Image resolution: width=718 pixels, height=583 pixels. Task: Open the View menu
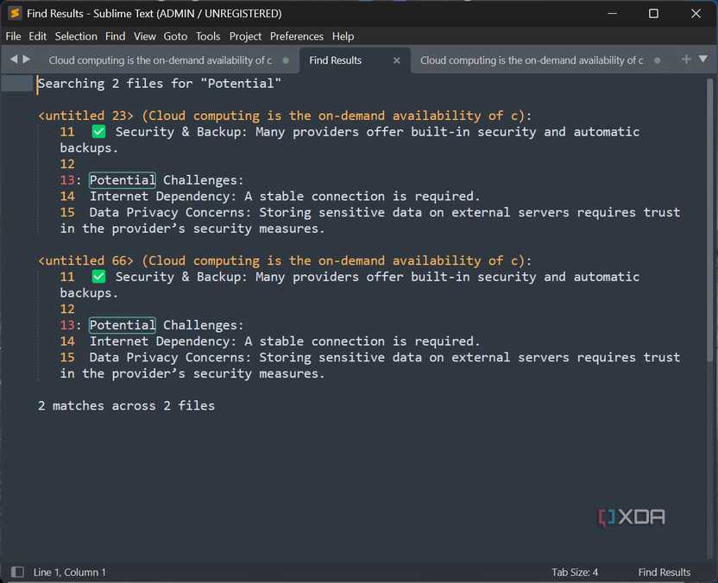click(x=145, y=36)
